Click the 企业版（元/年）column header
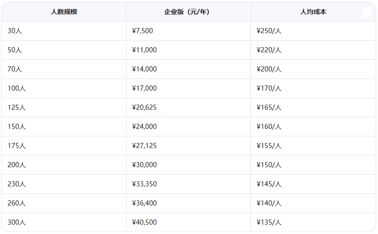 188,12
